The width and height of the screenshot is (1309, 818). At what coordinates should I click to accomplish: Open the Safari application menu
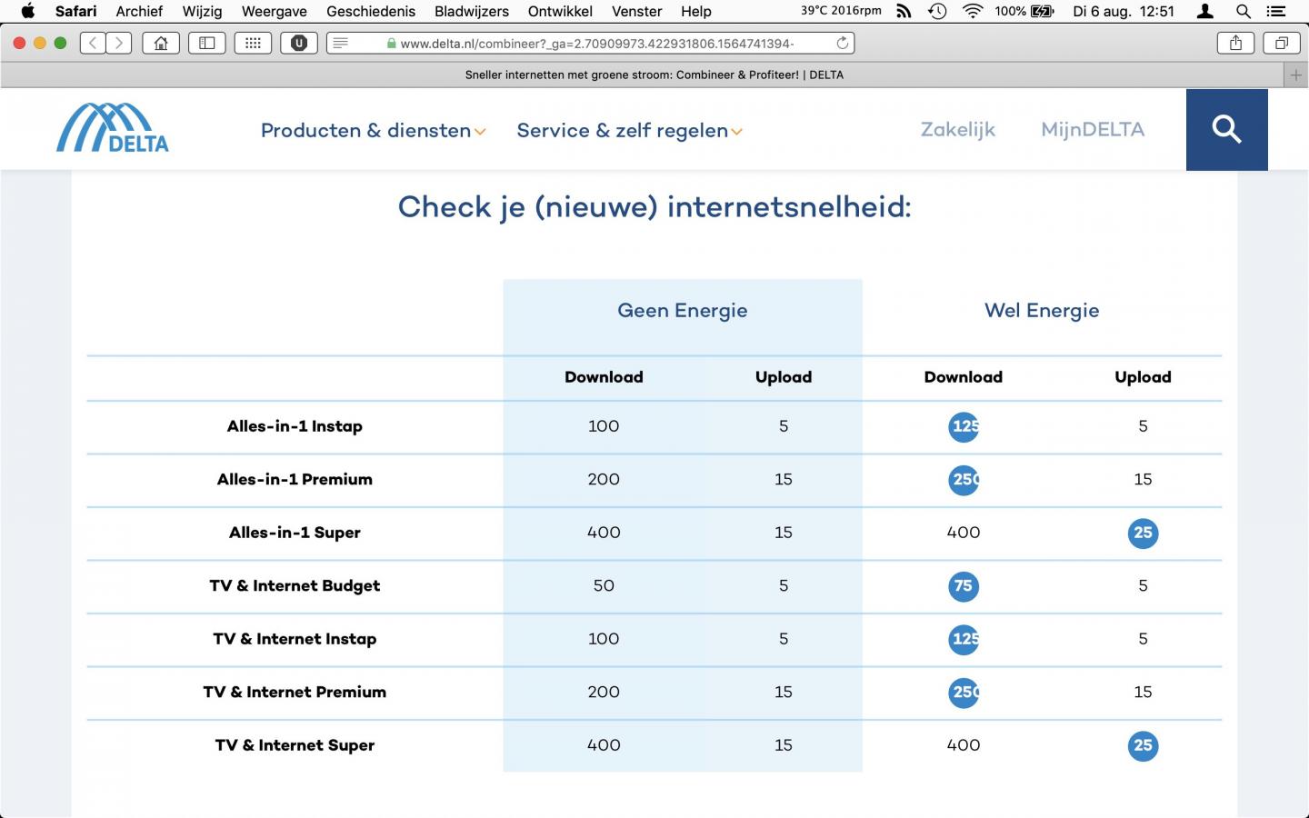[75, 11]
